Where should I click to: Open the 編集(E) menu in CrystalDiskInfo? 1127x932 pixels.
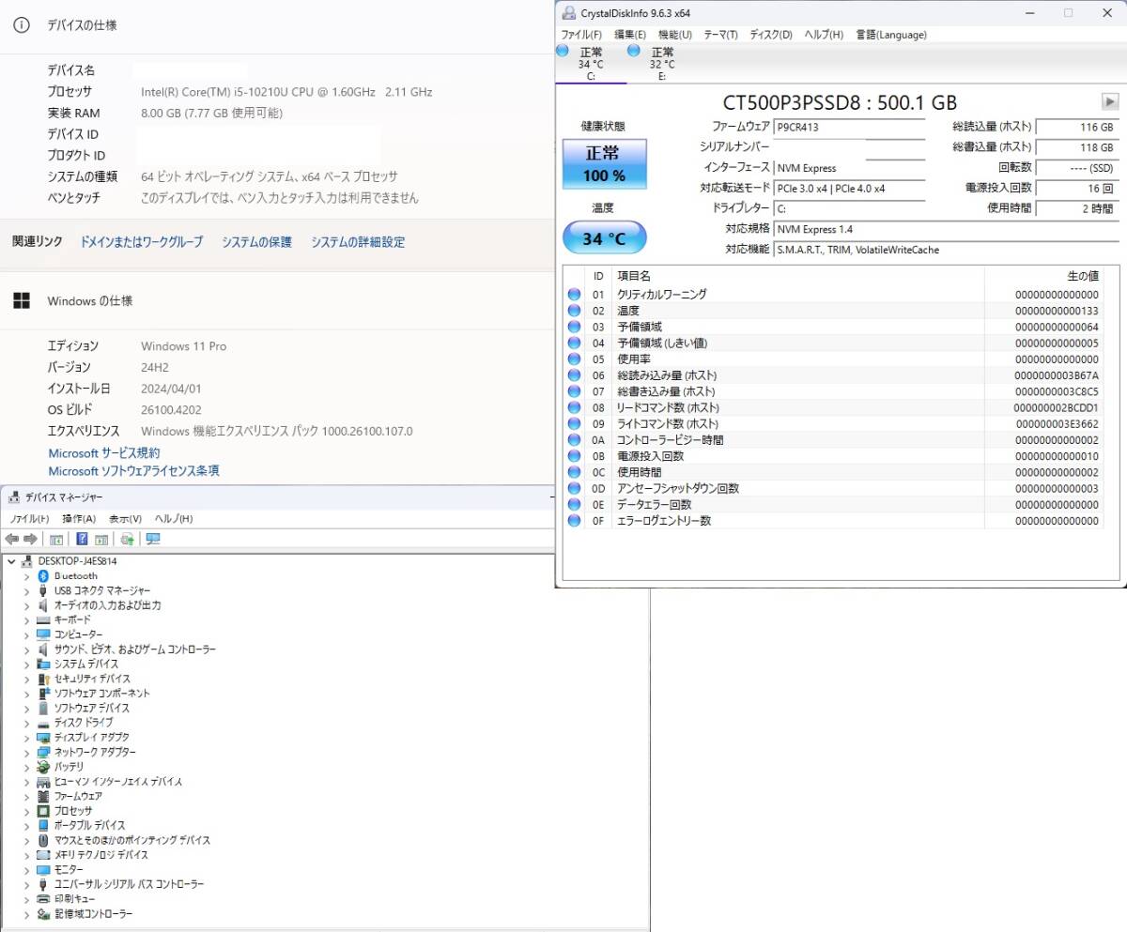630,35
